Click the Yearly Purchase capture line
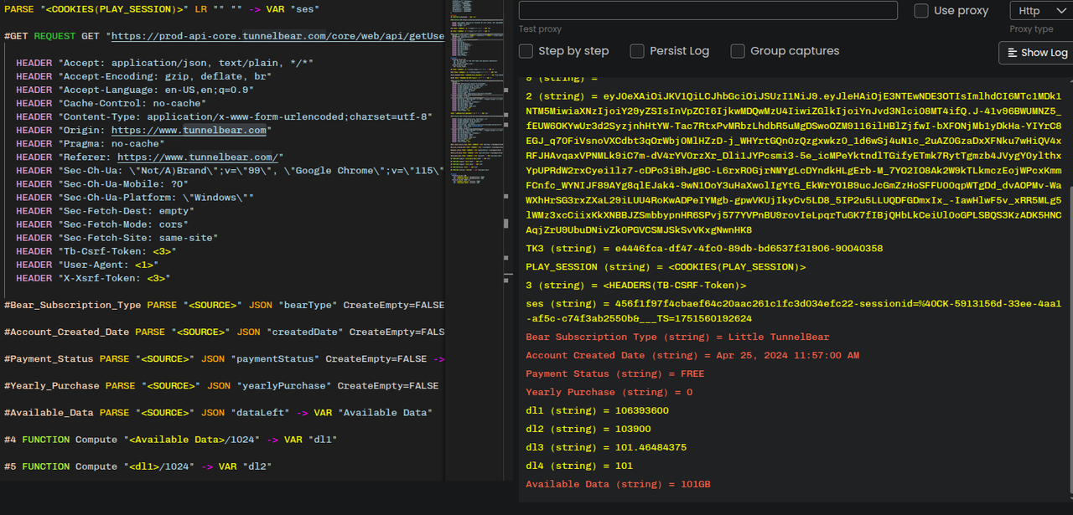Screen dimensions: 1073x515 pyautogui.click(x=609, y=392)
